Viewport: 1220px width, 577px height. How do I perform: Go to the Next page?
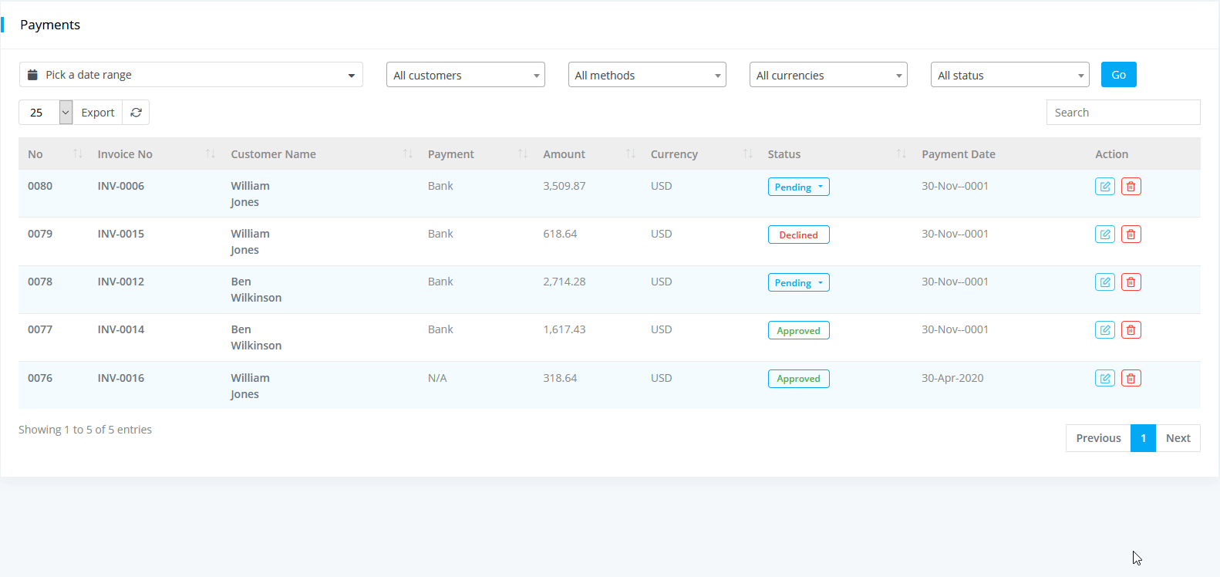[x=1178, y=438]
